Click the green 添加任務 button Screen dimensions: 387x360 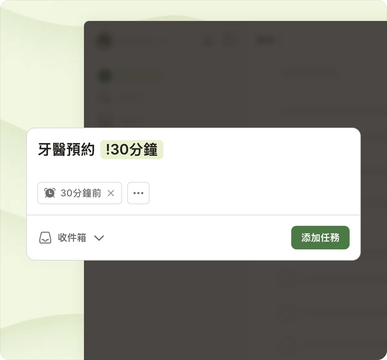click(320, 238)
